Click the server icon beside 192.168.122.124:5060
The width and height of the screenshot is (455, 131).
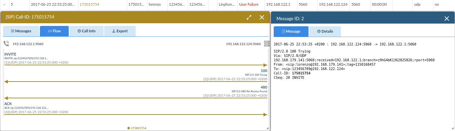267,44
